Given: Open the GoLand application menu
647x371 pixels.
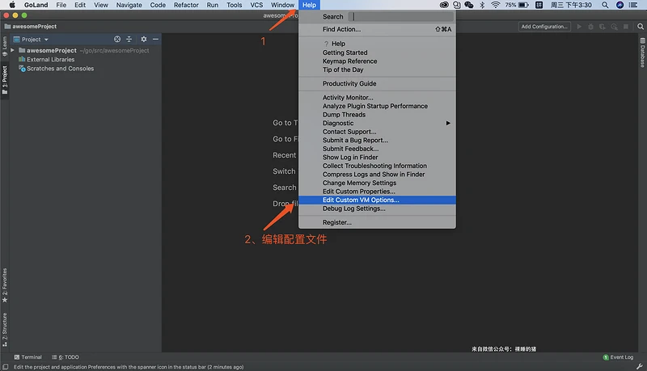Looking at the screenshot, I should tap(36, 5).
